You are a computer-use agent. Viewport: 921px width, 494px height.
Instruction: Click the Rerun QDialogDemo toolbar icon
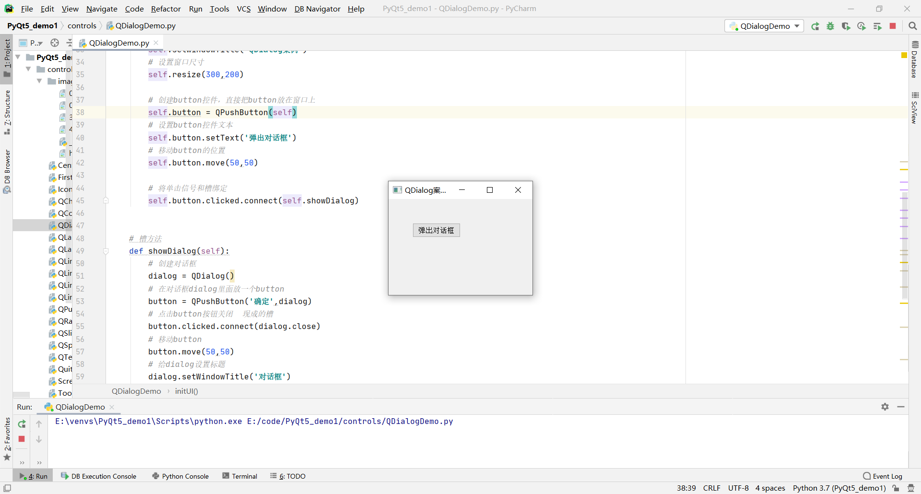click(815, 26)
